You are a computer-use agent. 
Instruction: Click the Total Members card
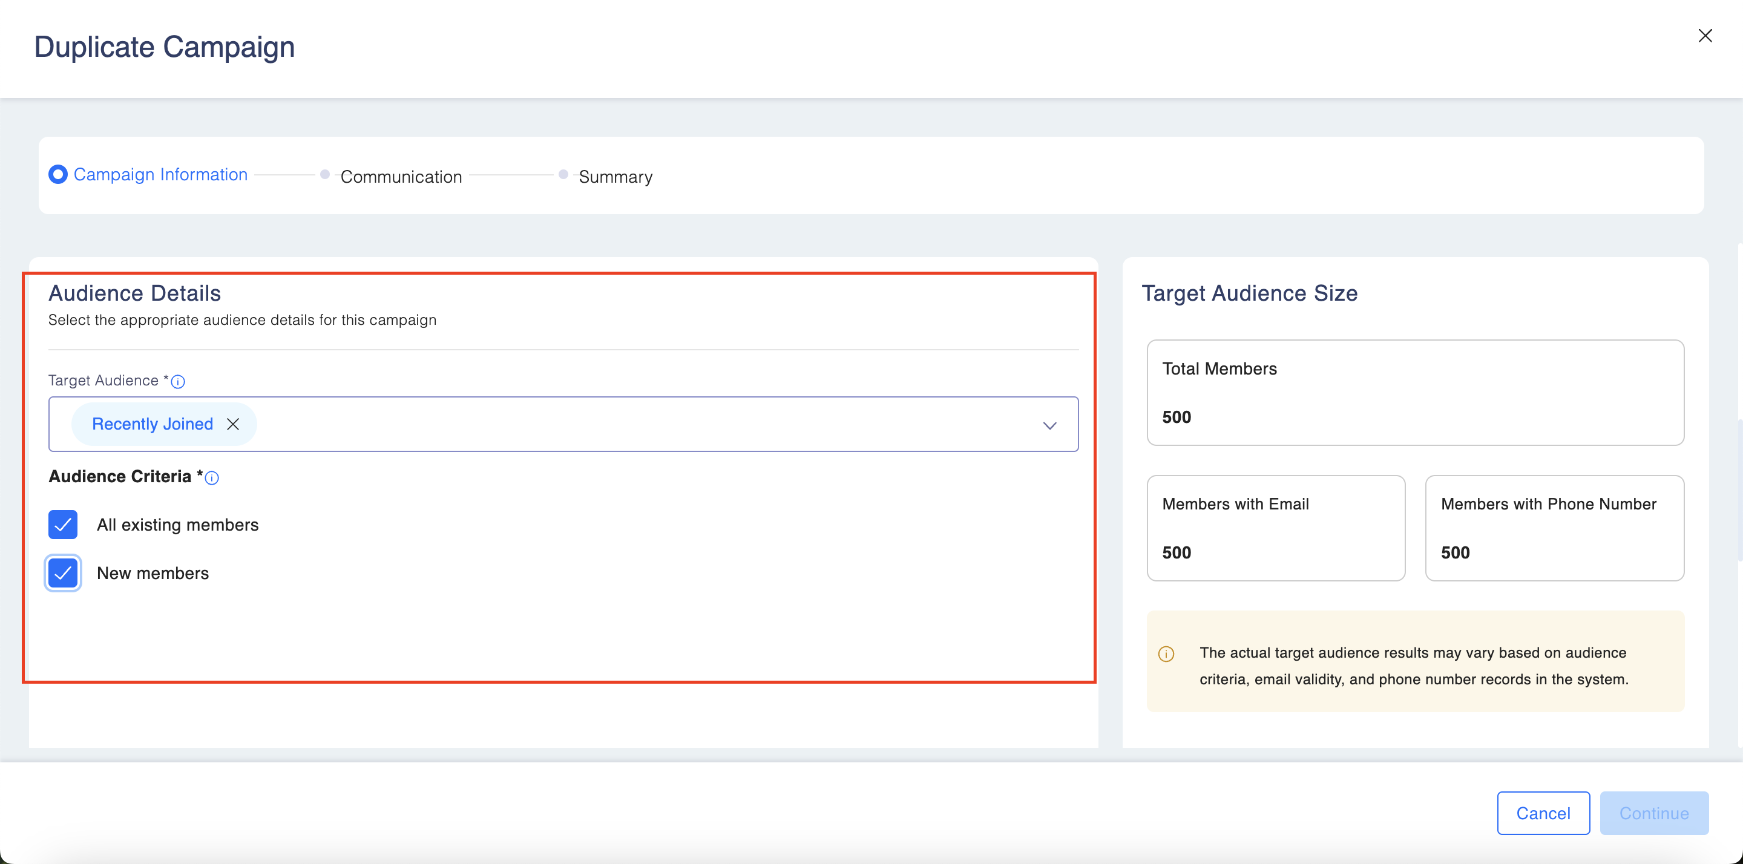point(1415,393)
